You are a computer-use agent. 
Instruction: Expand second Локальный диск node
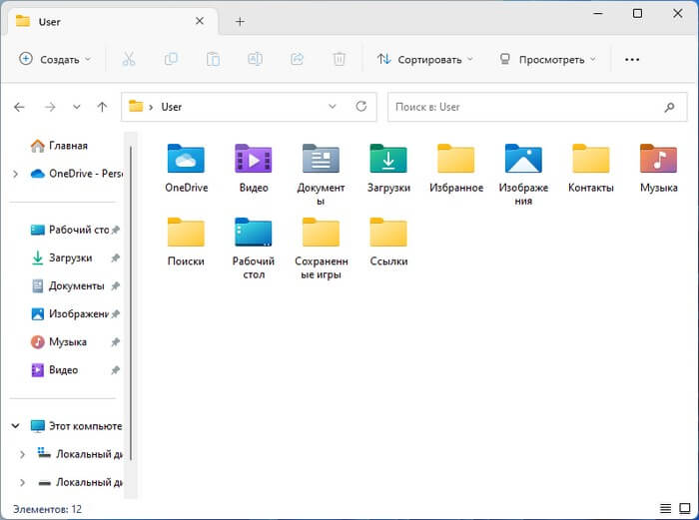[22, 482]
